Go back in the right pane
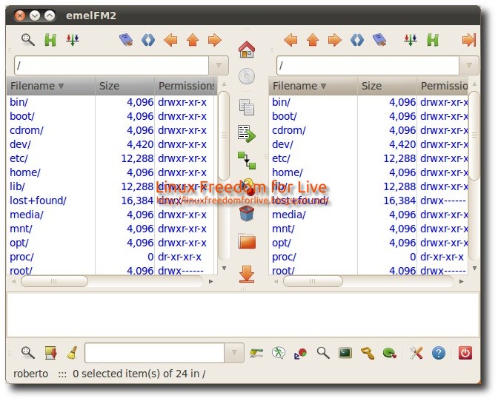The image size is (498, 401). (290, 40)
